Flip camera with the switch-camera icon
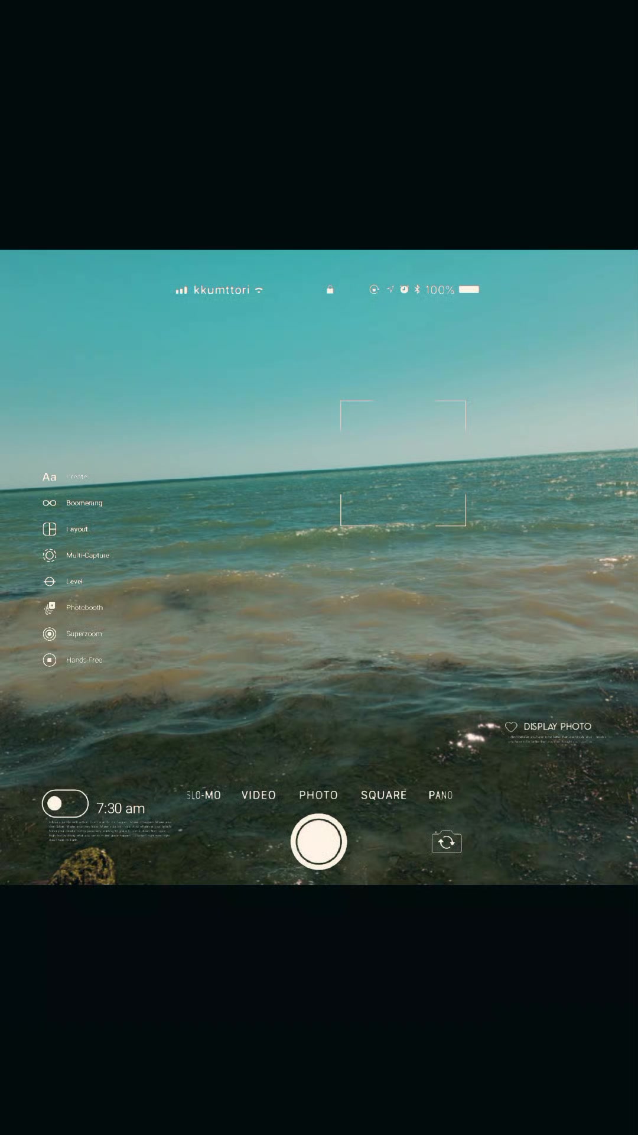Image resolution: width=638 pixels, height=1135 pixels. pos(447,842)
